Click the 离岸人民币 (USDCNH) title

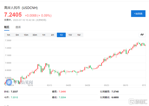pyautogui.click(x=21, y=8)
